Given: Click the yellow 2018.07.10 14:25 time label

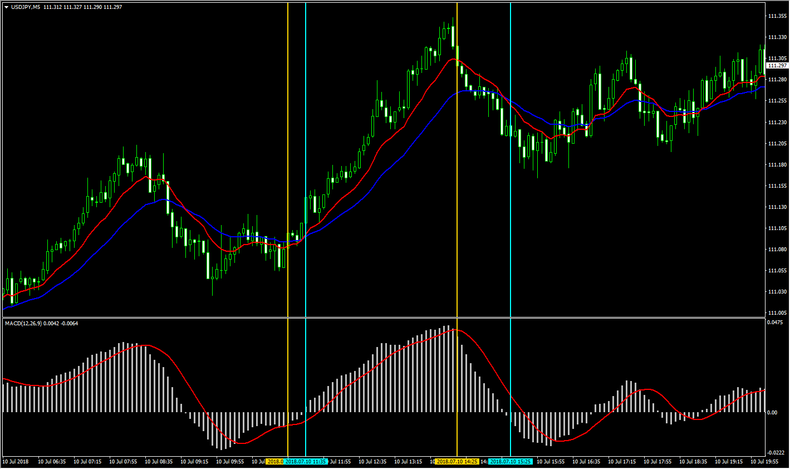Looking at the screenshot, I should pyautogui.click(x=457, y=462).
